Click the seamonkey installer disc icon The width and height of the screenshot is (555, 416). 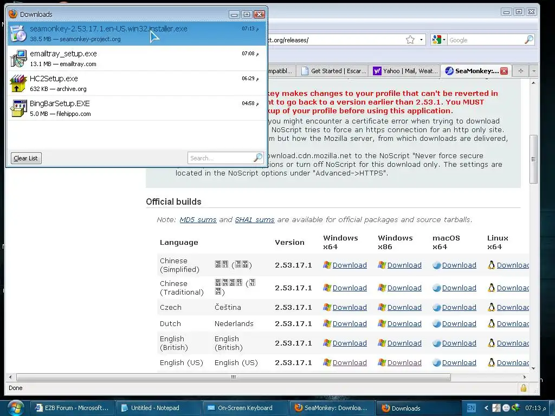click(18, 34)
